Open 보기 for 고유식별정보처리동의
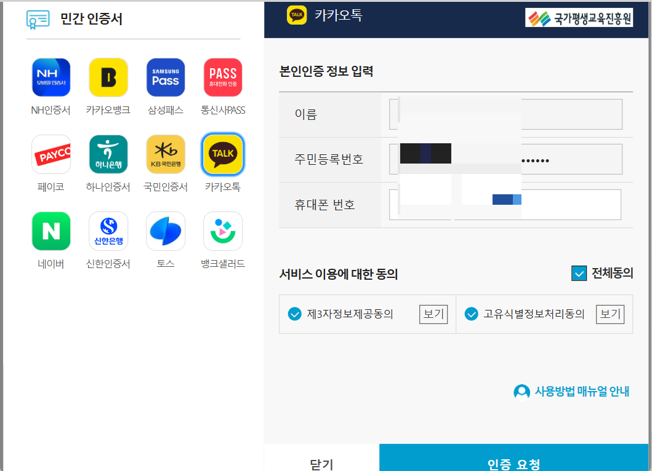This screenshot has width=652, height=471. (610, 314)
